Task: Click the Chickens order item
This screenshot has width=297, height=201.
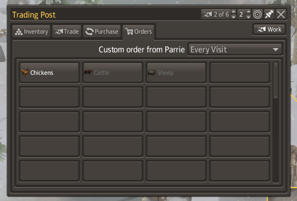Action: click(49, 73)
